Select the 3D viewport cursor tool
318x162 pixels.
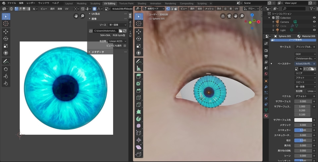(139, 24)
